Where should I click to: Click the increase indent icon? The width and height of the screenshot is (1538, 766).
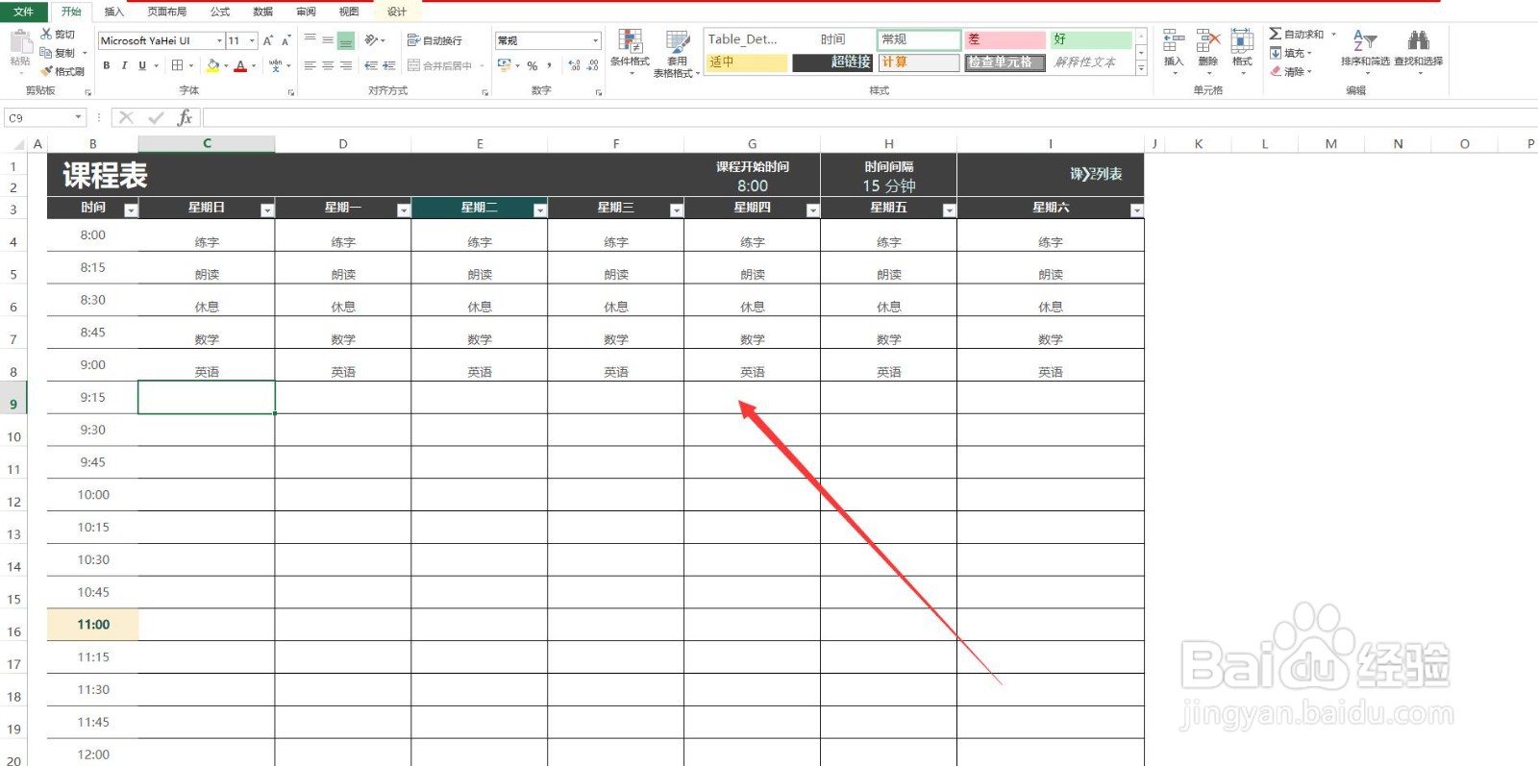[x=388, y=65]
